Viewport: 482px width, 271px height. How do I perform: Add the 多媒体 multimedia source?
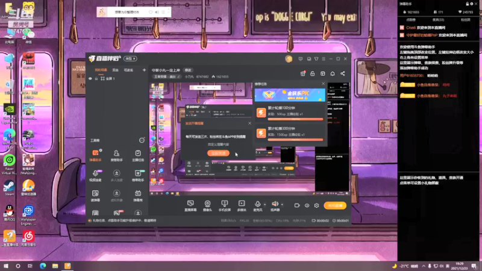coord(242,205)
